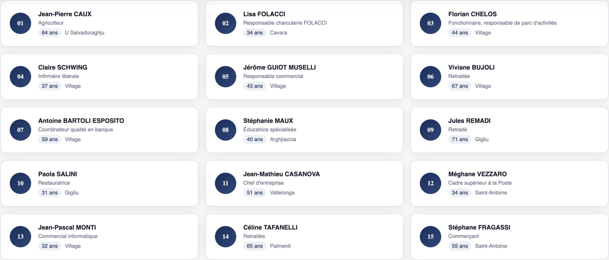
Task: Click the 02 circular badge
Action: click(225, 23)
